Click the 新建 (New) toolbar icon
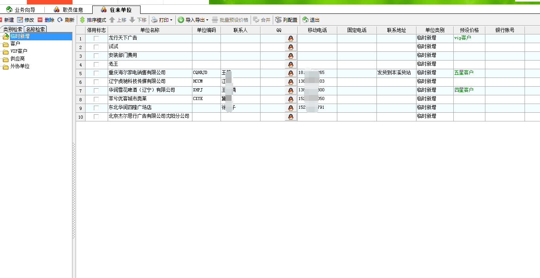This screenshot has width=540, height=278. [x=2, y=20]
